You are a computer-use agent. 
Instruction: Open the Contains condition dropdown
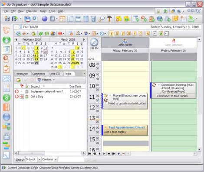[56, 159]
